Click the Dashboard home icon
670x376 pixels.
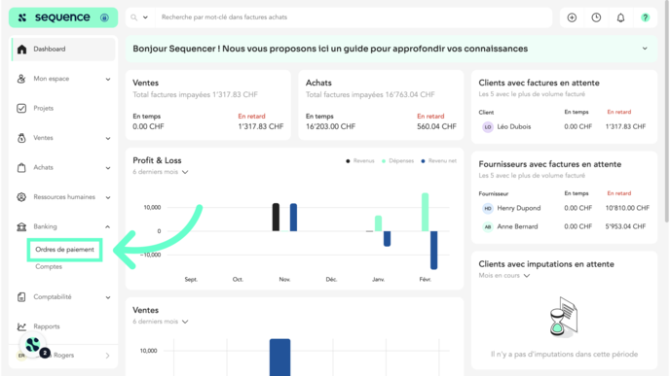[21, 49]
